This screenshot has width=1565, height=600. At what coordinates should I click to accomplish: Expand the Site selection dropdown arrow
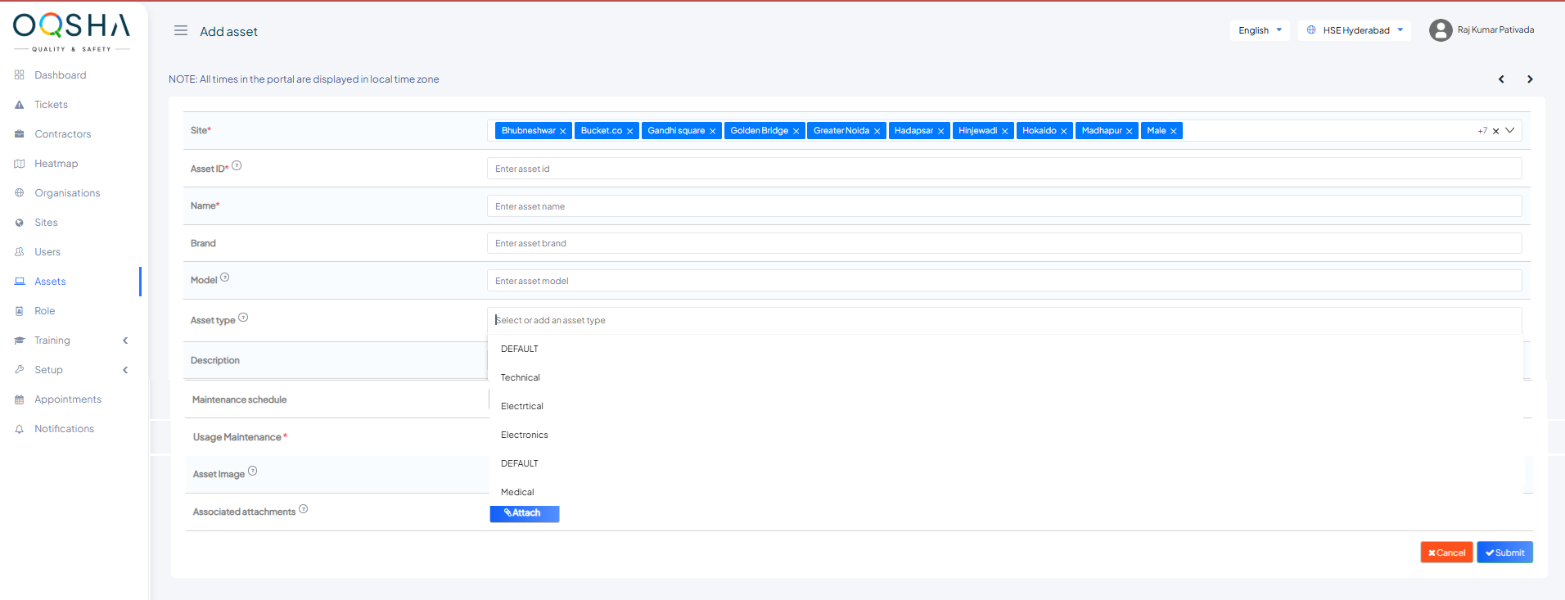pyautogui.click(x=1510, y=130)
